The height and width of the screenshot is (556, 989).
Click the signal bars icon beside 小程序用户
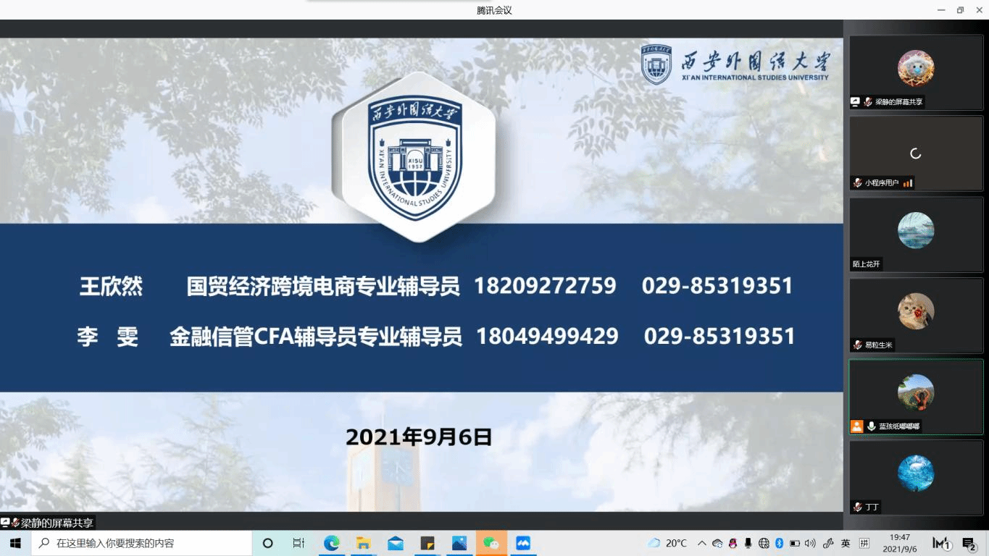tap(907, 183)
